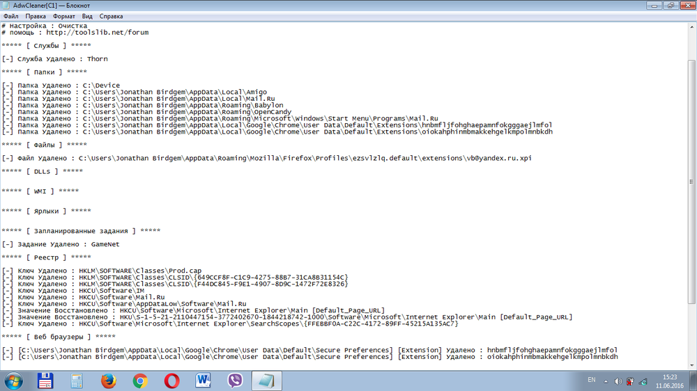697x391 pixels.
Task: Click the '[ DLLs ]' section header
Action: 43,171
